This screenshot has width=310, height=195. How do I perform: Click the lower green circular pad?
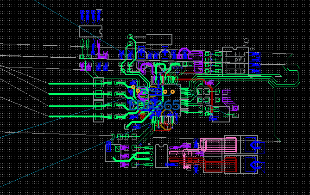pos(130,43)
